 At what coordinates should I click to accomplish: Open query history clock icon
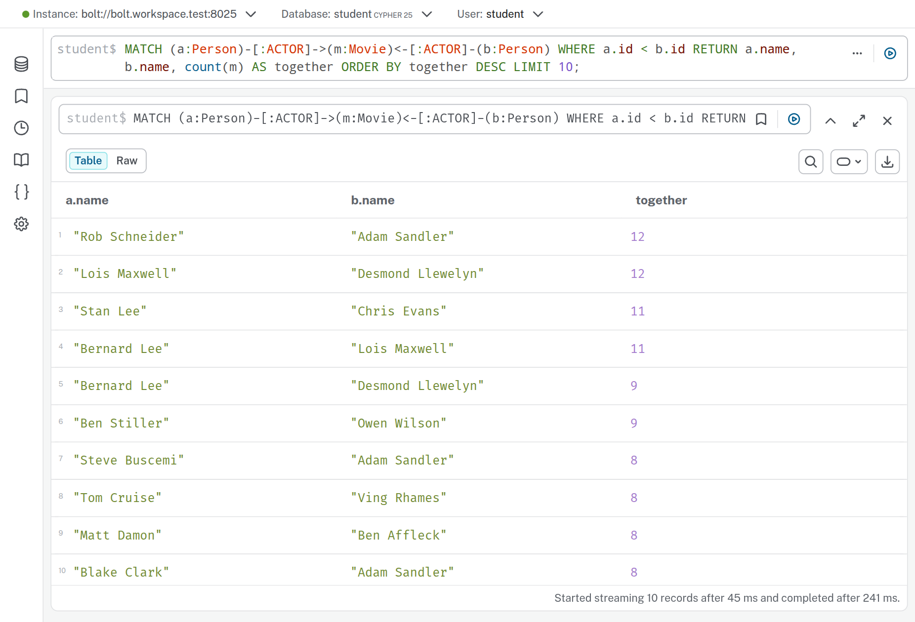21,128
